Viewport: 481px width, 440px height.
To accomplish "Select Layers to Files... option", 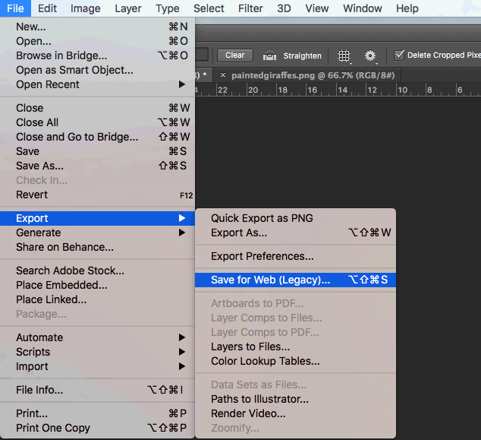I will point(250,347).
